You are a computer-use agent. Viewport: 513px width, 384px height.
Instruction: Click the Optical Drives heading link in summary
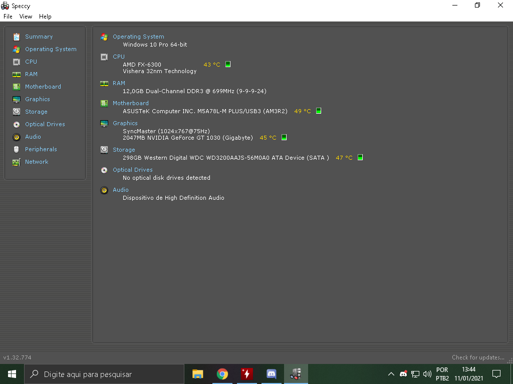(x=132, y=170)
